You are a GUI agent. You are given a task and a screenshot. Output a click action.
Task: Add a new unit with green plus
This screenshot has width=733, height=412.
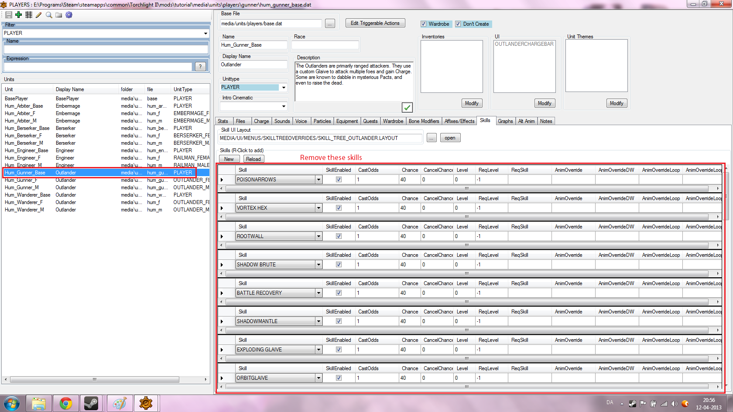(18, 15)
